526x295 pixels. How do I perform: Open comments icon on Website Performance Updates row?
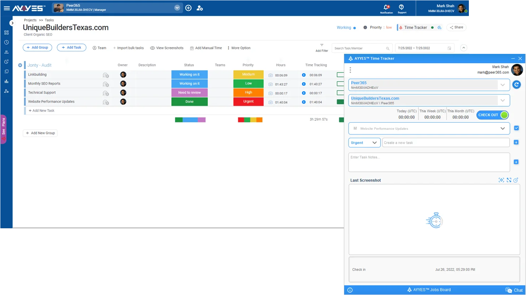click(106, 102)
